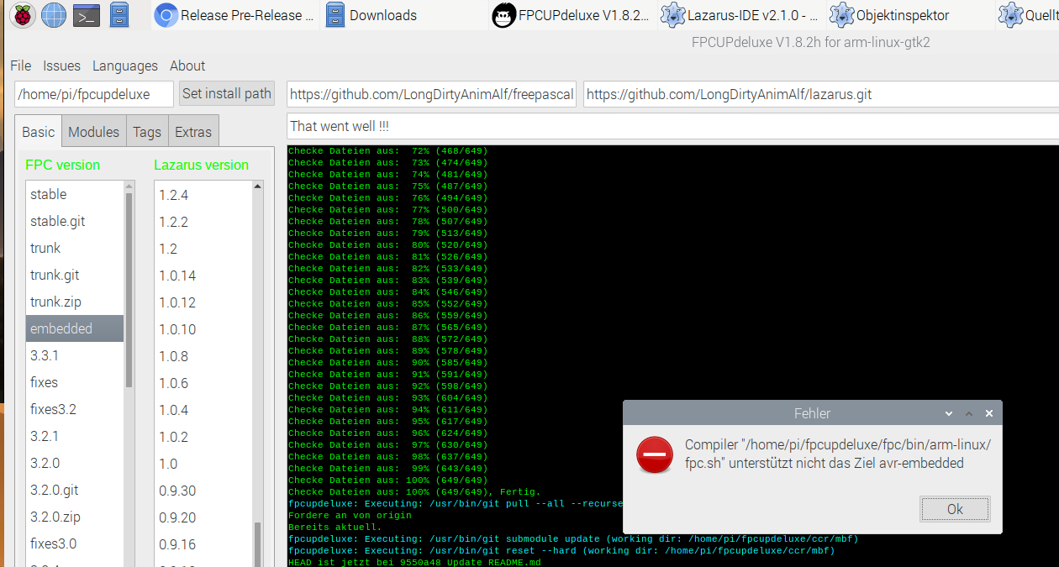This screenshot has height=567, width=1059.
Task: Open the terminal launcher icon
Action: pyautogui.click(x=87, y=15)
